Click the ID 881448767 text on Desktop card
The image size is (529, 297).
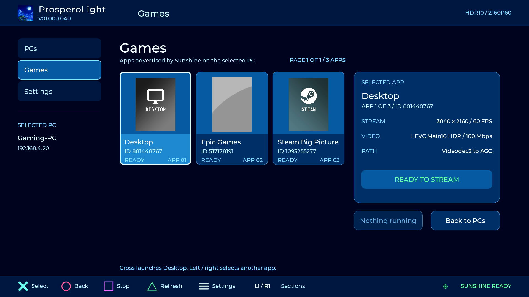click(x=143, y=151)
